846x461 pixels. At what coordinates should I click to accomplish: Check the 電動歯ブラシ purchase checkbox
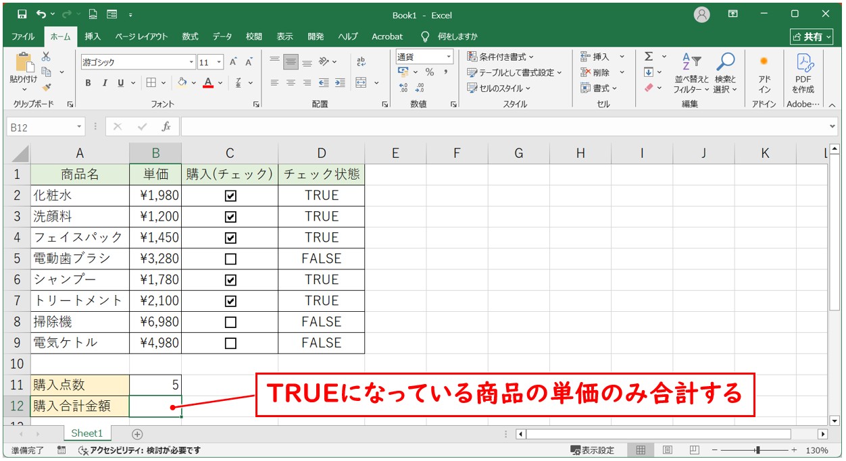230,259
